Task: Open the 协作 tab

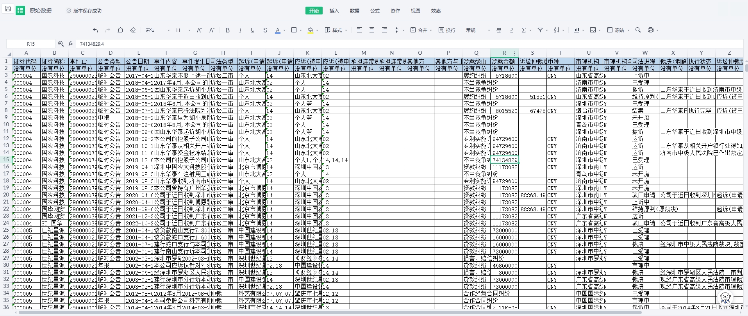Action: (x=395, y=11)
